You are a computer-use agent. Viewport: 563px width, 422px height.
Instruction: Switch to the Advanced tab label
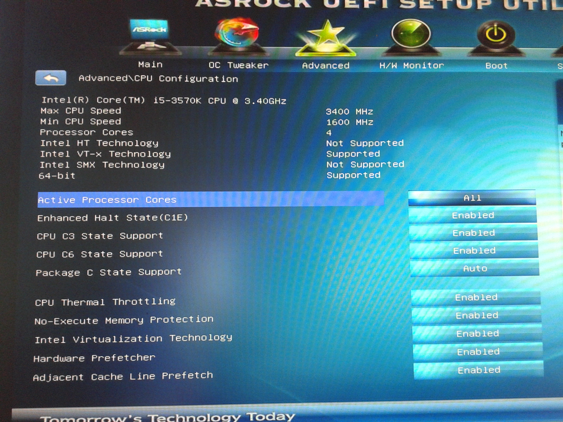[326, 65]
